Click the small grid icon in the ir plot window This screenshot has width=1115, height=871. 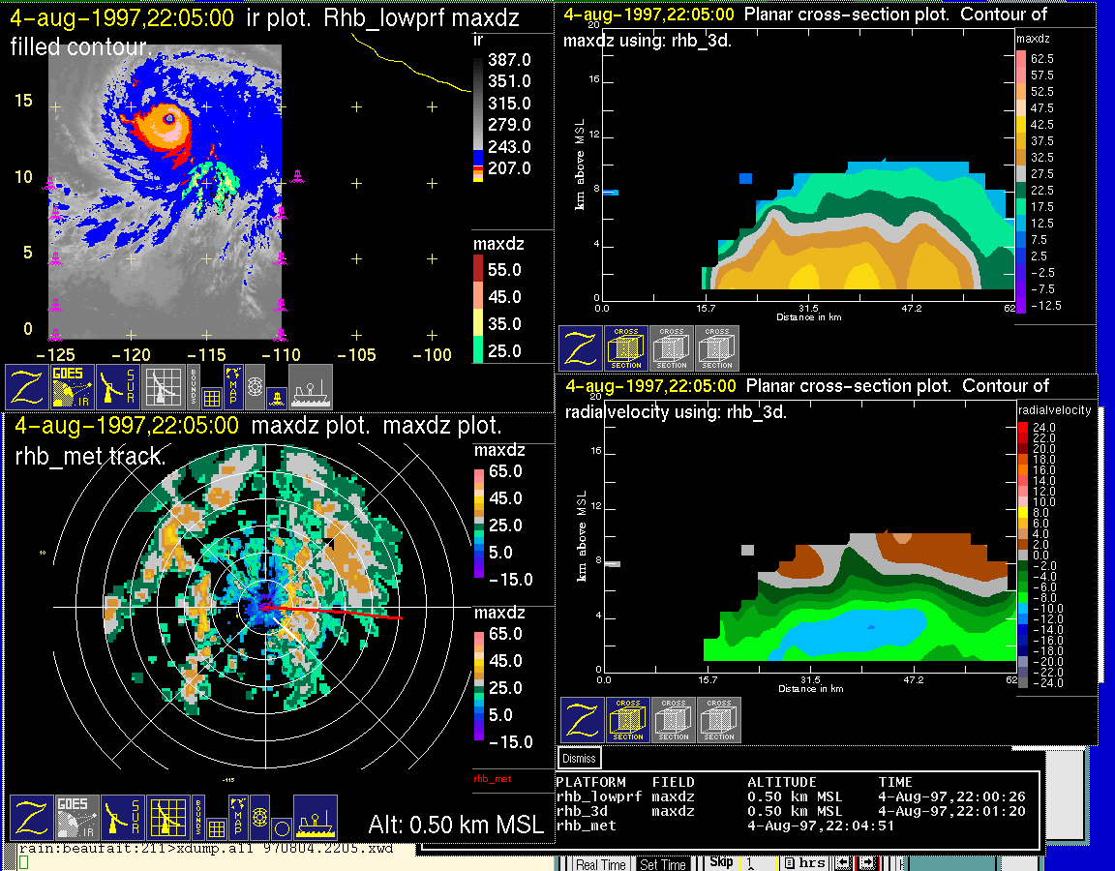pyautogui.click(x=211, y=398)
